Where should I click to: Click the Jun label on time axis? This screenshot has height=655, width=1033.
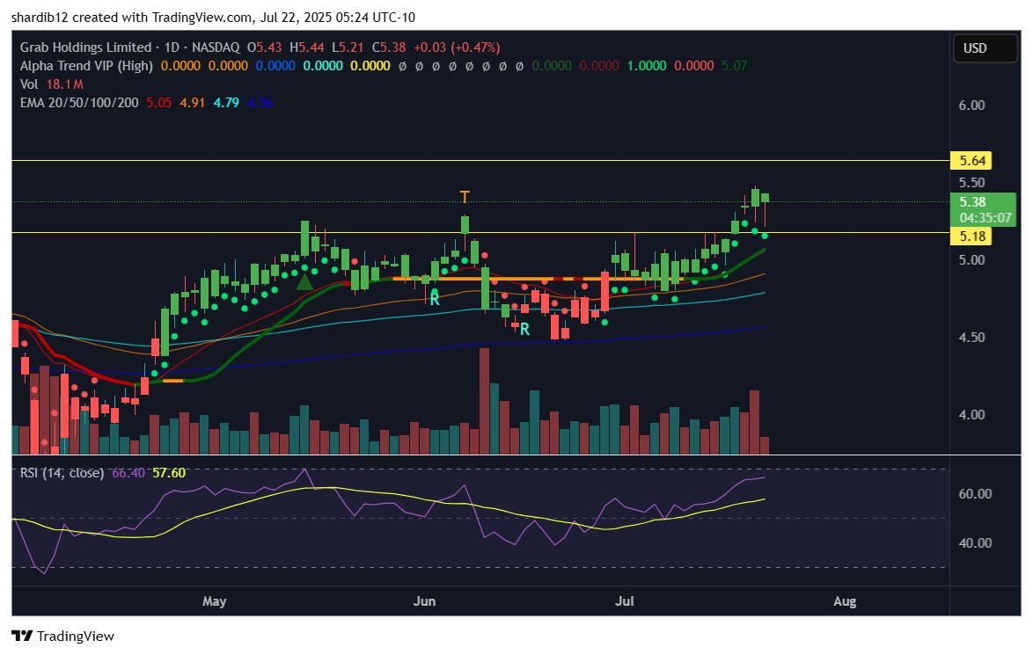click(x=424, y=601)
